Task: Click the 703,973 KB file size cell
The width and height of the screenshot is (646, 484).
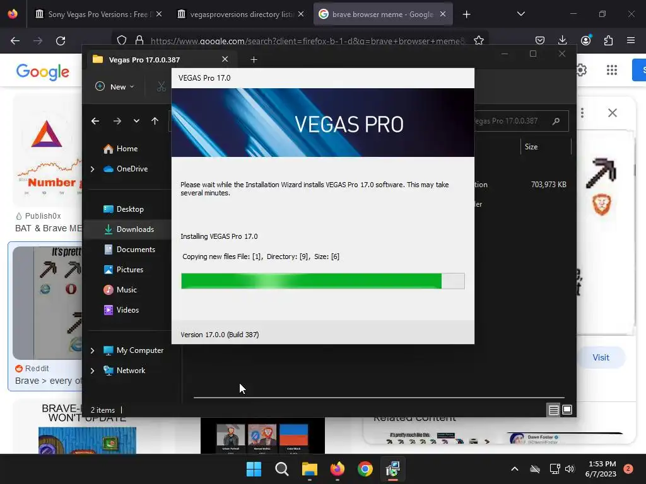Action: coord(548,185)
